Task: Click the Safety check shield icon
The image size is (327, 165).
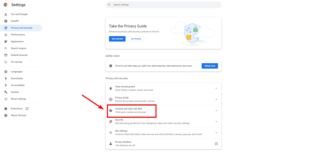Action: (x=111, y=66)
